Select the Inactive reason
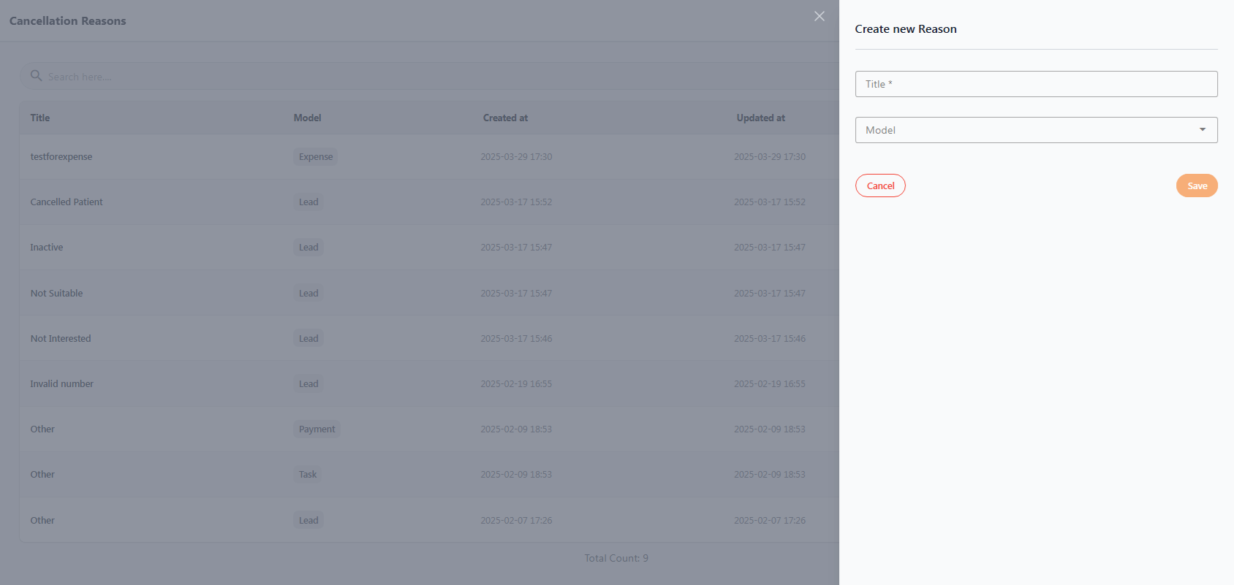The width and height of the screenshot is (1234, 585). point(47,247)
